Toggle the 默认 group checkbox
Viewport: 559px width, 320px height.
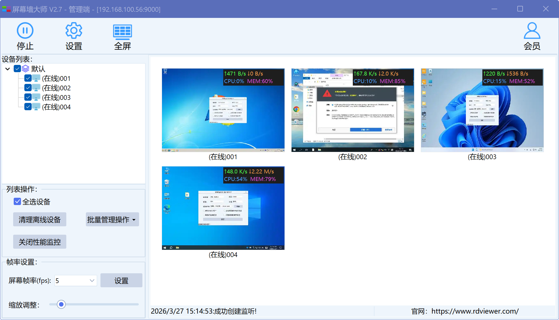click(17, 69)
